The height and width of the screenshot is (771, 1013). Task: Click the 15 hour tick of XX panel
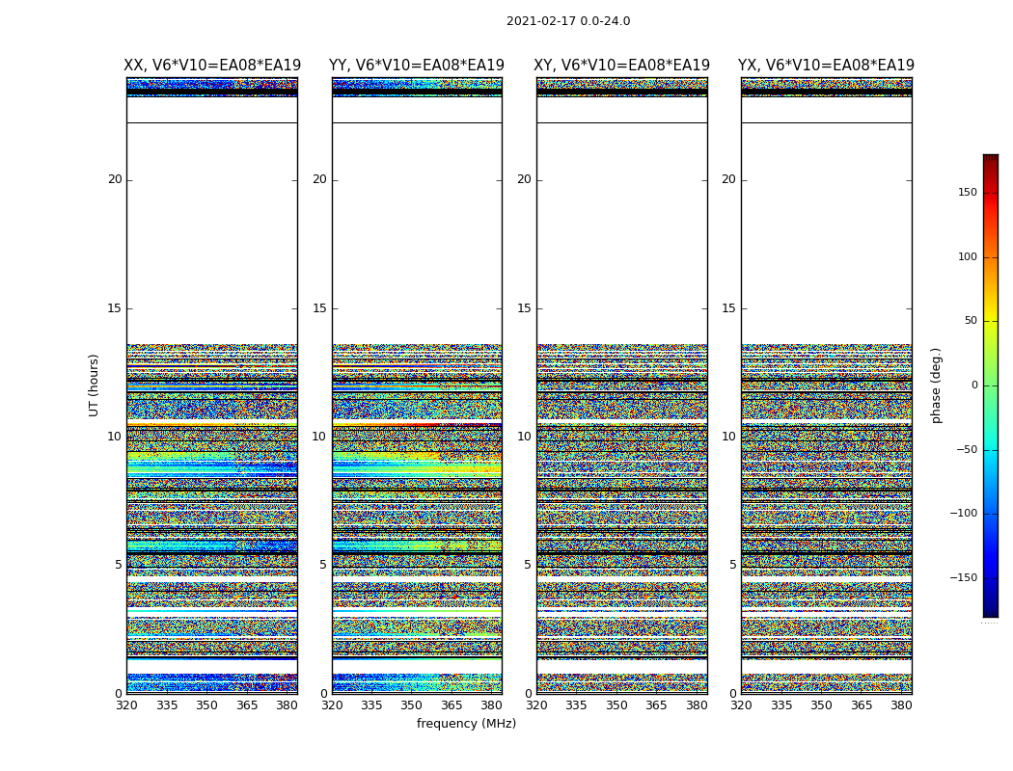[115, 308]
